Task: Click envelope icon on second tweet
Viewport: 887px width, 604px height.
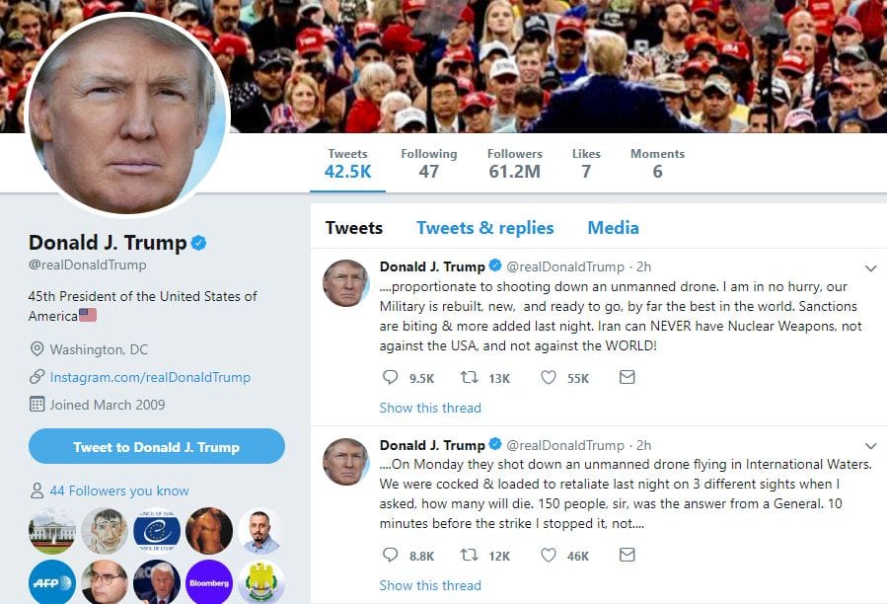Action: [x=627, y=555]
